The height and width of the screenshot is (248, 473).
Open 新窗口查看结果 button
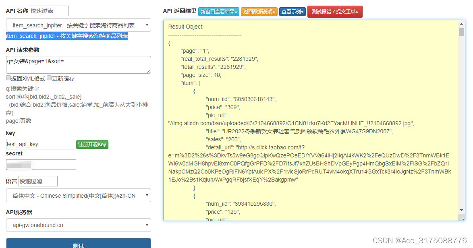219,12
